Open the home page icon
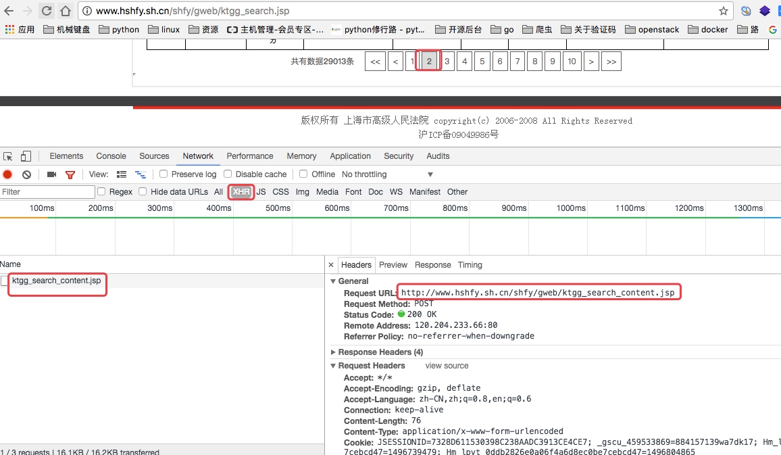The width and height of the screenshot is (781, 455). (66, 10)
